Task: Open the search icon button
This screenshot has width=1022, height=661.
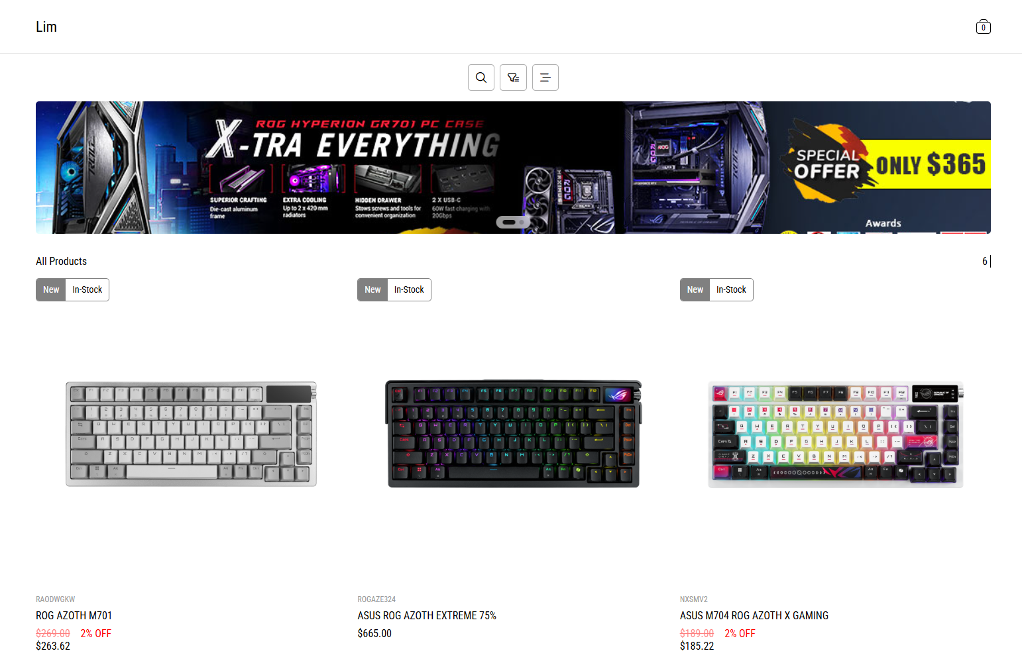Action: [x=481, y=77]
